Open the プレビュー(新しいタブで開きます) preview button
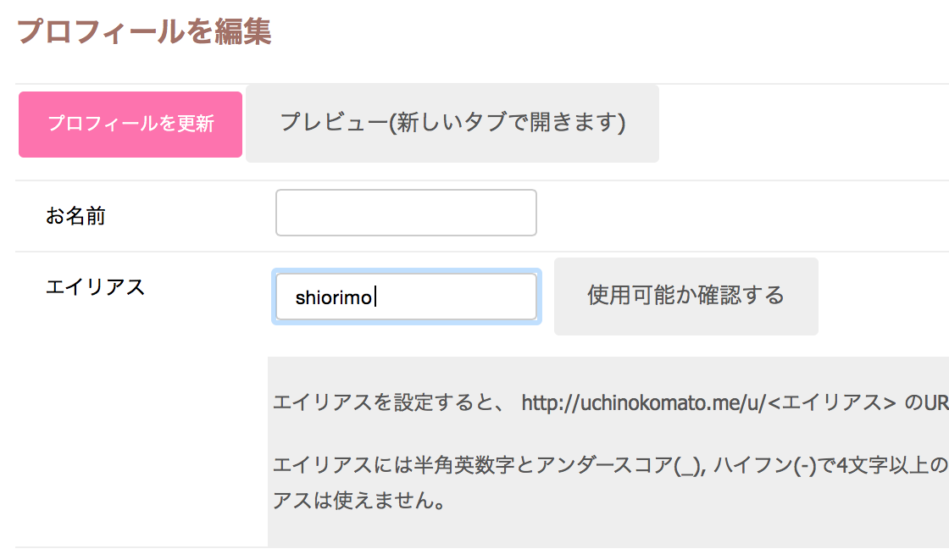949x549 pixels. click(x=452, y=123)
